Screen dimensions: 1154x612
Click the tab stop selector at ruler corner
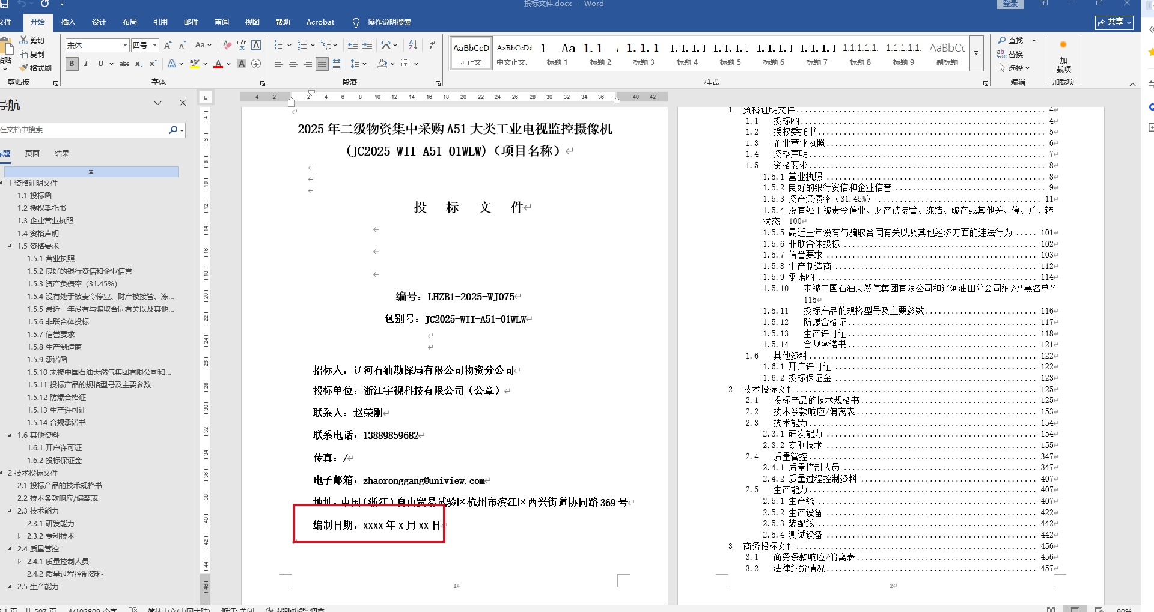click(206, 97)
